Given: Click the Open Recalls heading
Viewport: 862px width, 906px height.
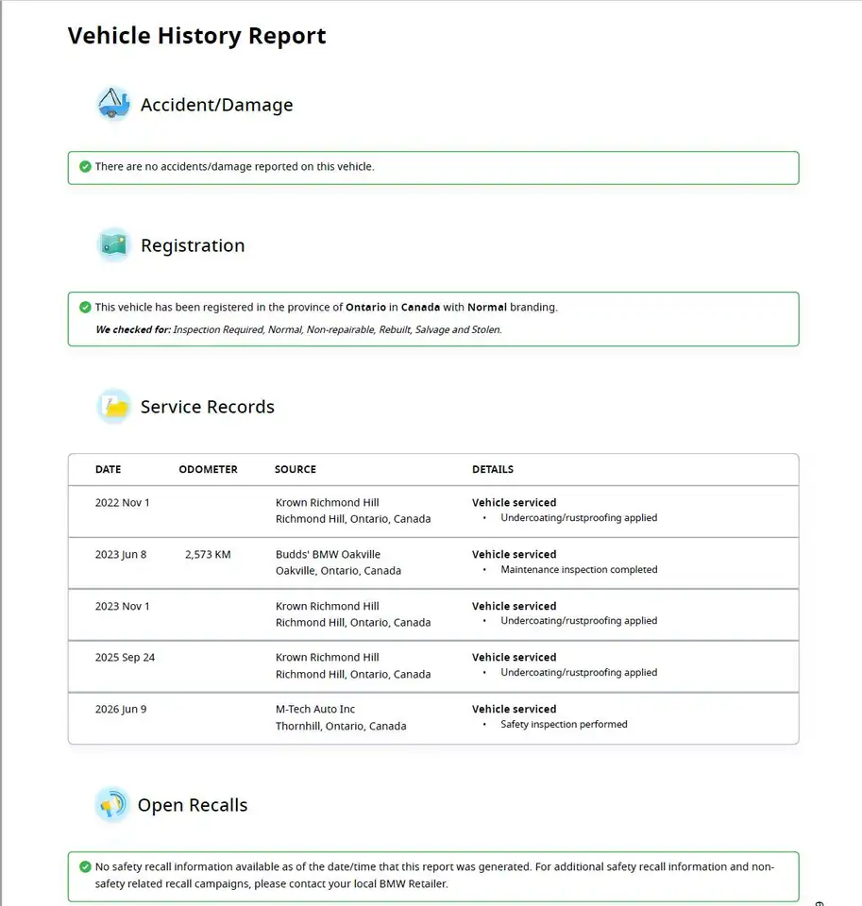Looking at the screenshot, I should pyautogui.click(x=193, y=805).
